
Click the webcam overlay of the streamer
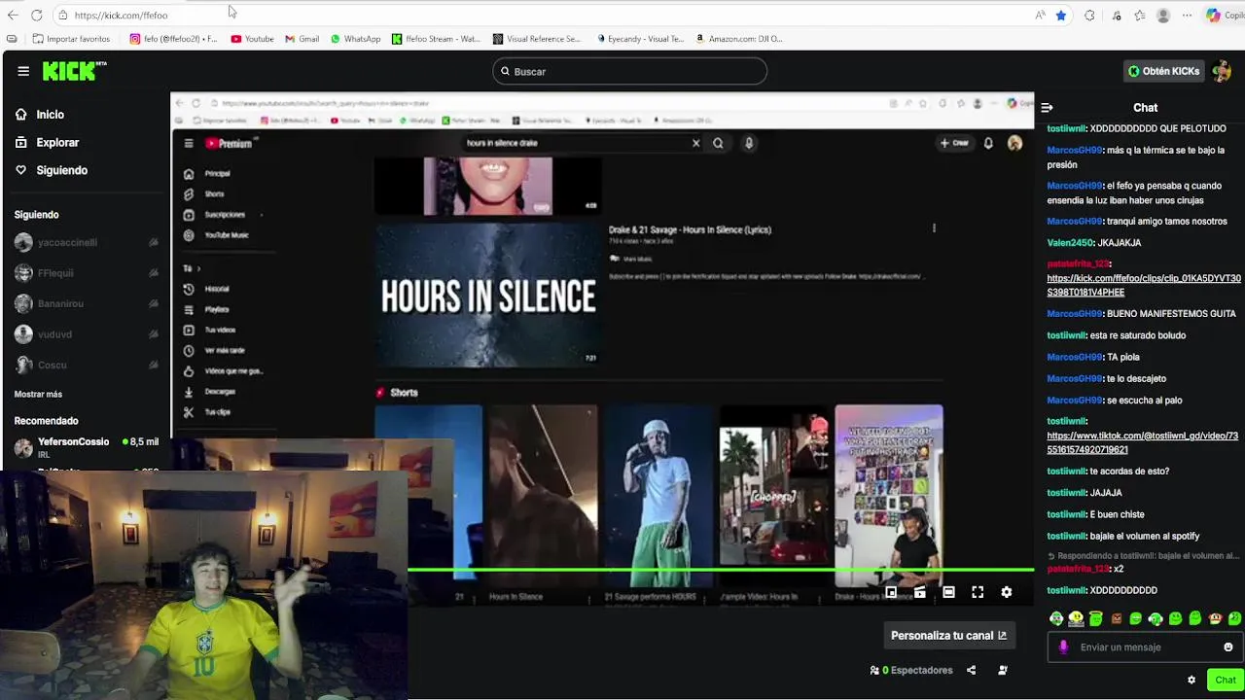coord(204,586)
